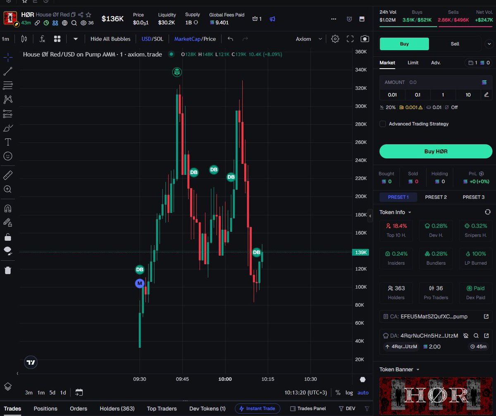Toggle lock all drawings padlock
The width and height of the screenshot is (496, 416).
pyautogui.click(x=8, y=237)
